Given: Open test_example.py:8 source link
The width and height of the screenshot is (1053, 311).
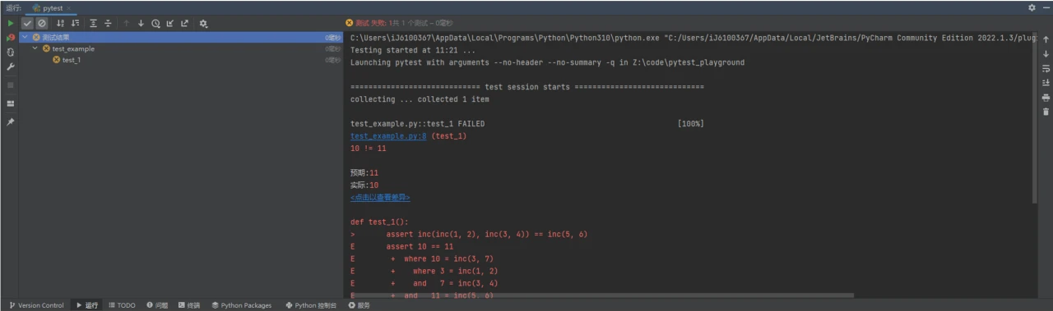Looking at the screenshot, I should (x=388, y=136).
